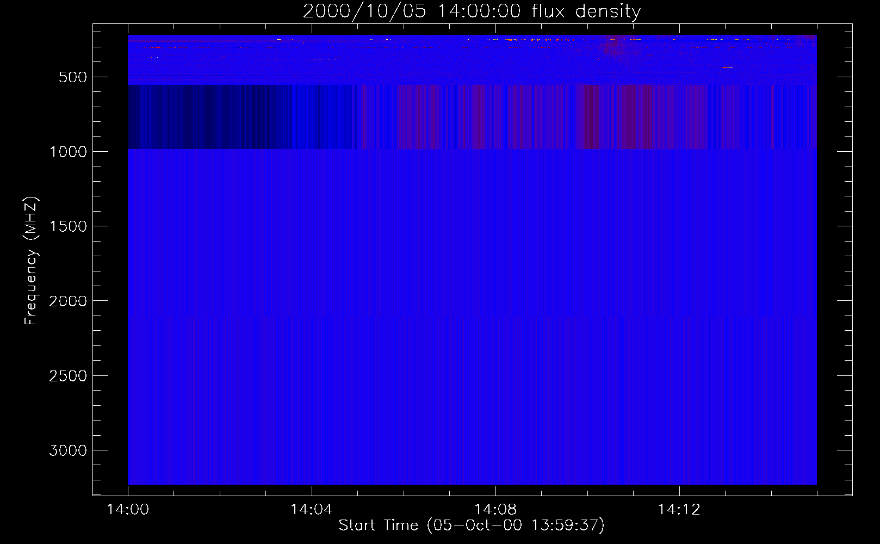This screenshot has height=544, width=880.
Task: Click the 14:08 time tick label
Action: coord(495,510)
